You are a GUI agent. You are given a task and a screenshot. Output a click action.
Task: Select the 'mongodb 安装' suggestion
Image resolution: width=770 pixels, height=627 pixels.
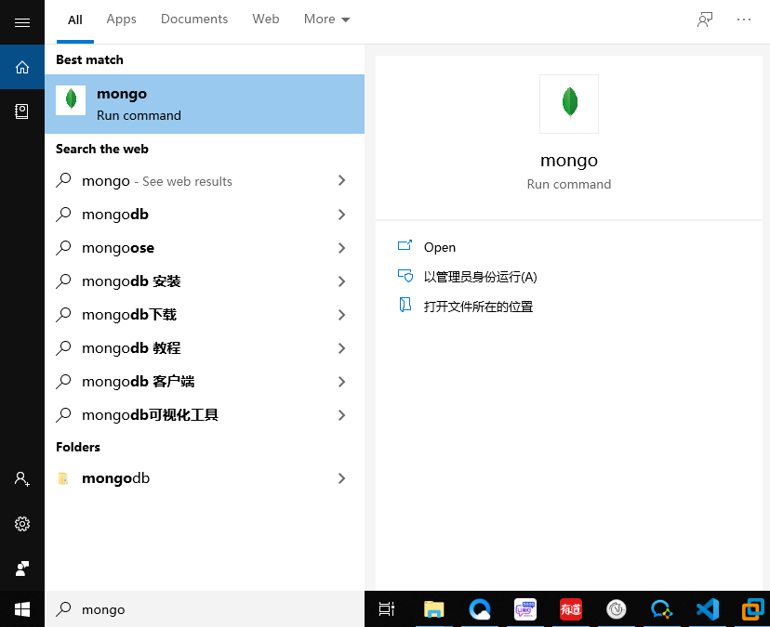point(205,281)
